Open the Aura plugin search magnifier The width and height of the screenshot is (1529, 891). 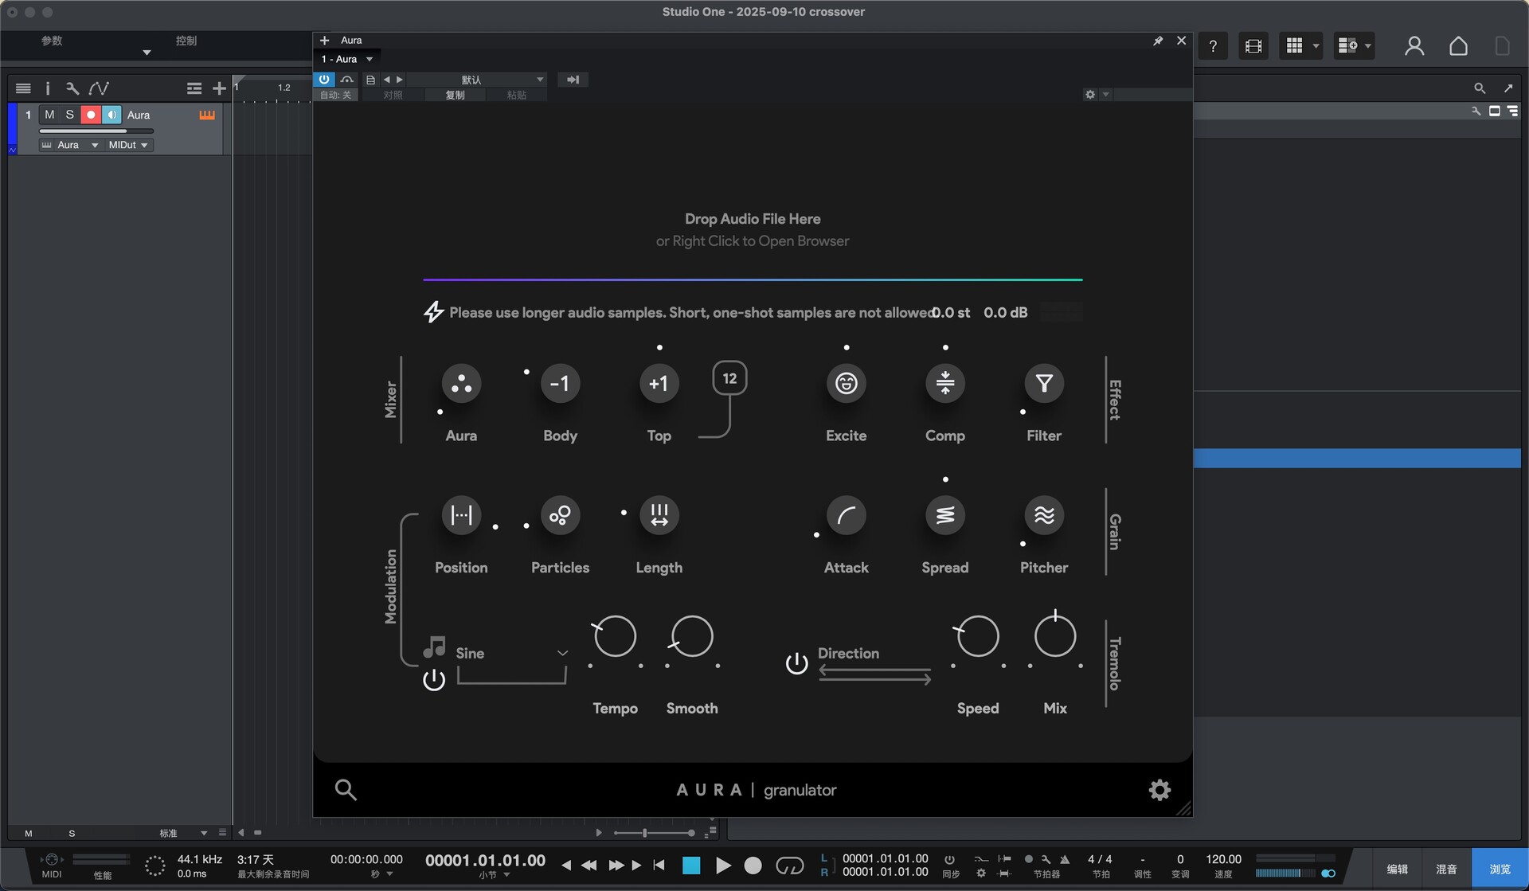coord(345,789)
